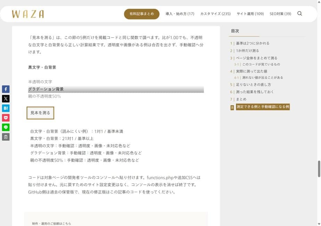321x226 pixels.
Task: Save the article to Pocket
Action: (x=6, y=118)
